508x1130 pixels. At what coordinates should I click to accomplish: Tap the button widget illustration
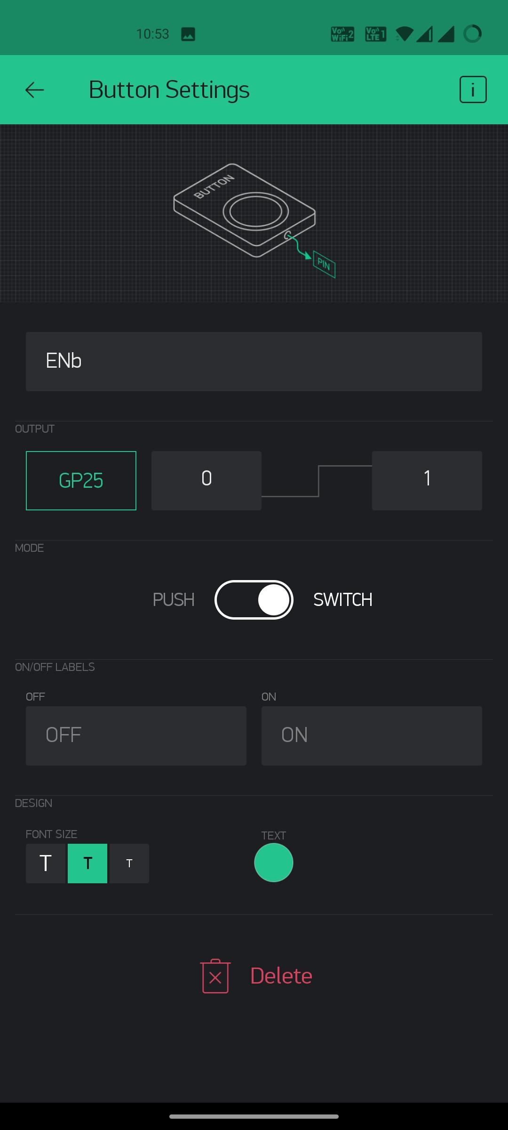click(245, 210)
